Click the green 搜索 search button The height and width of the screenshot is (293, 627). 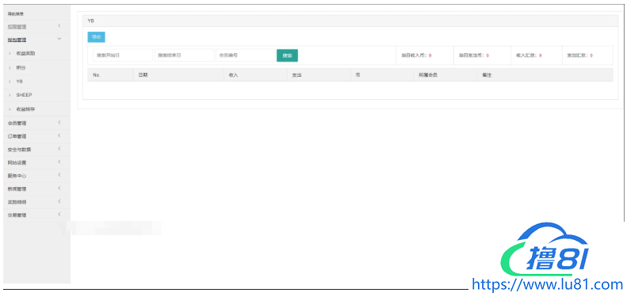(x=287, y=55)
